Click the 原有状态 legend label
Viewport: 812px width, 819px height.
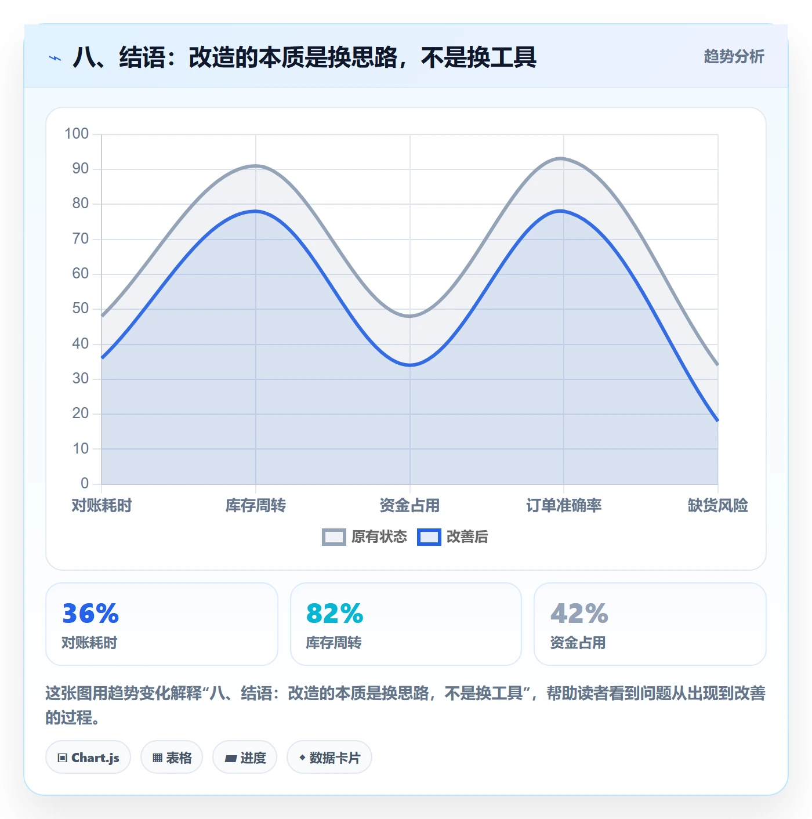(379, 537)
